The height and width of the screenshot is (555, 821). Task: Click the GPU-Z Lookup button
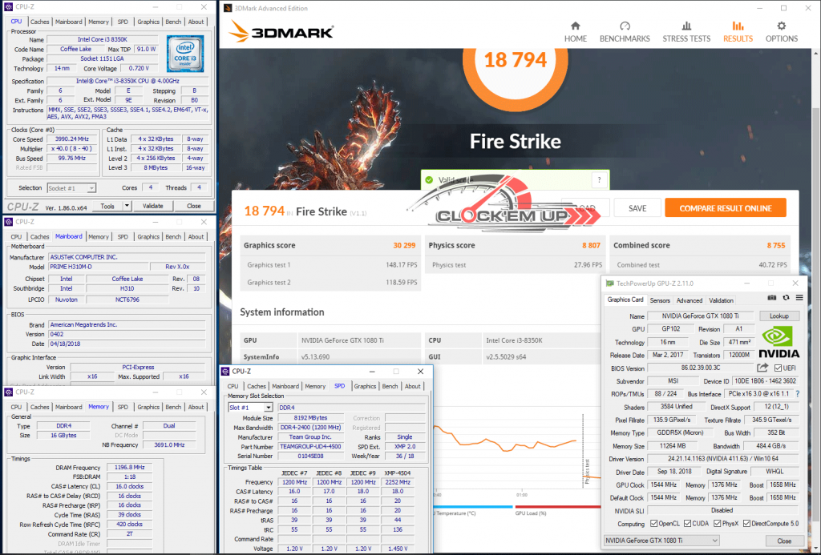[779, 316]
